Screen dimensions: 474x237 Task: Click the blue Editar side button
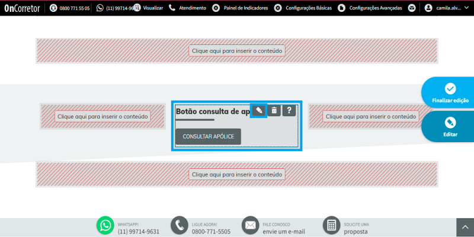click(450, 127)
